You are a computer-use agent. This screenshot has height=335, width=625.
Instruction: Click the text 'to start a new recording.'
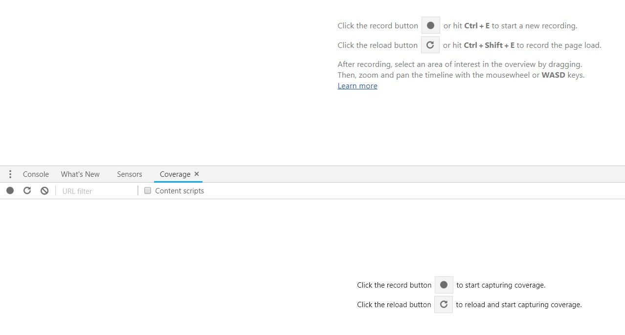pyautogui.click(x=535, y=26)
